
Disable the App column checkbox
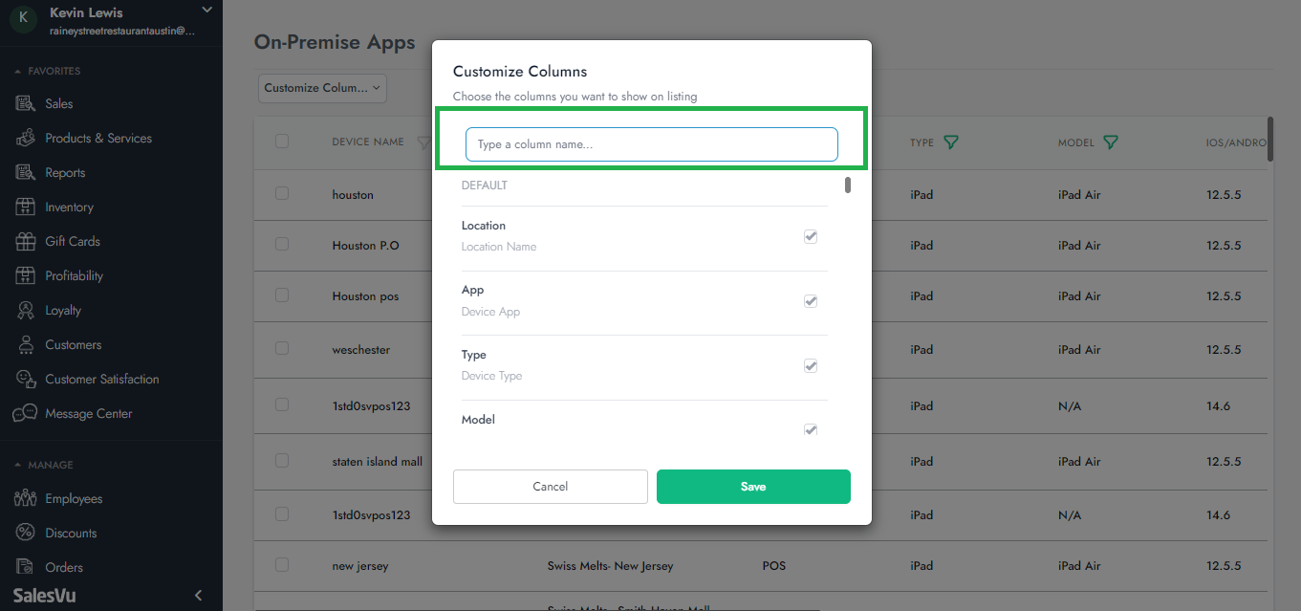click(x=811, y=300)
